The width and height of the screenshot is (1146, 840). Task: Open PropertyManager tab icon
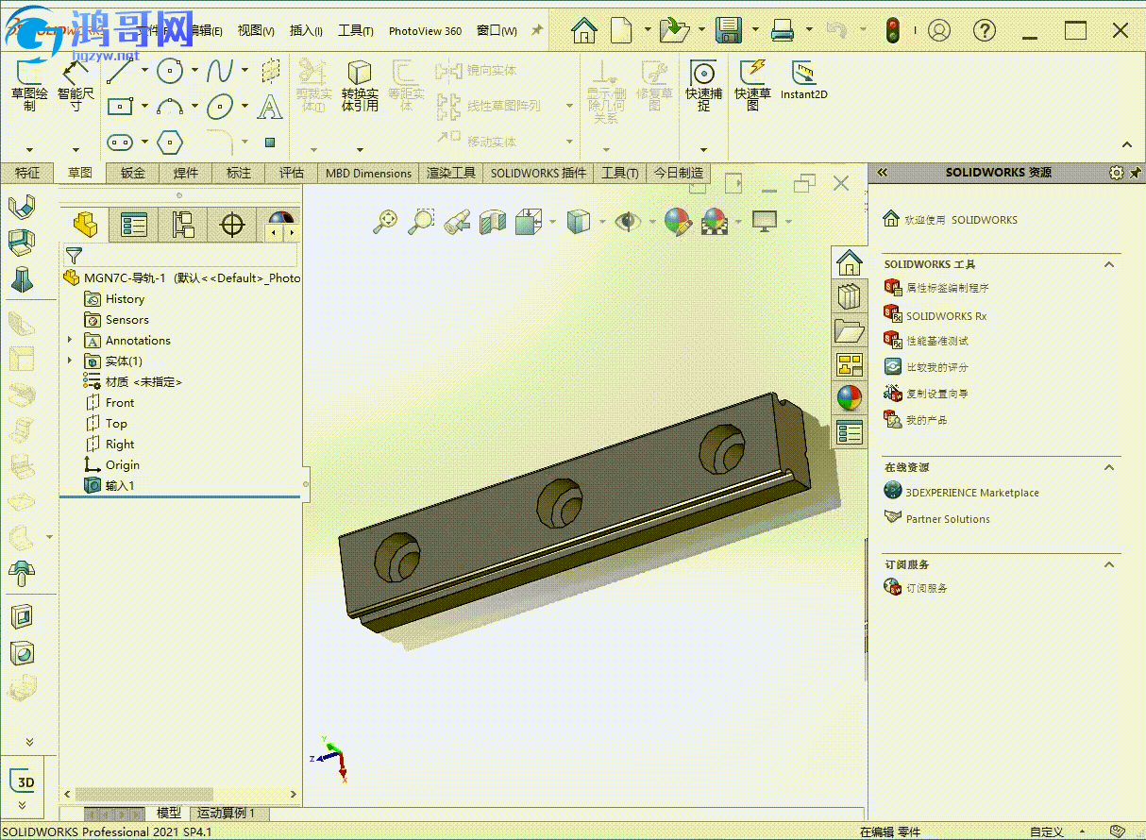click(x=135, y=225)
